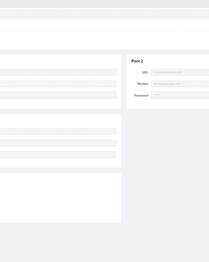This screenshot has height=262, width=209.
Task: Click the empty white panel at lower left
Action: pyautogui.click(x=61, y=198)
